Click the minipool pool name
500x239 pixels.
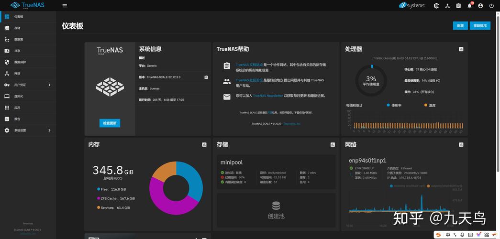coord(232,163)
